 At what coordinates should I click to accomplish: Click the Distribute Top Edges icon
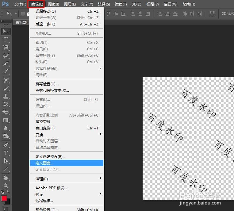tap(160, 14)
